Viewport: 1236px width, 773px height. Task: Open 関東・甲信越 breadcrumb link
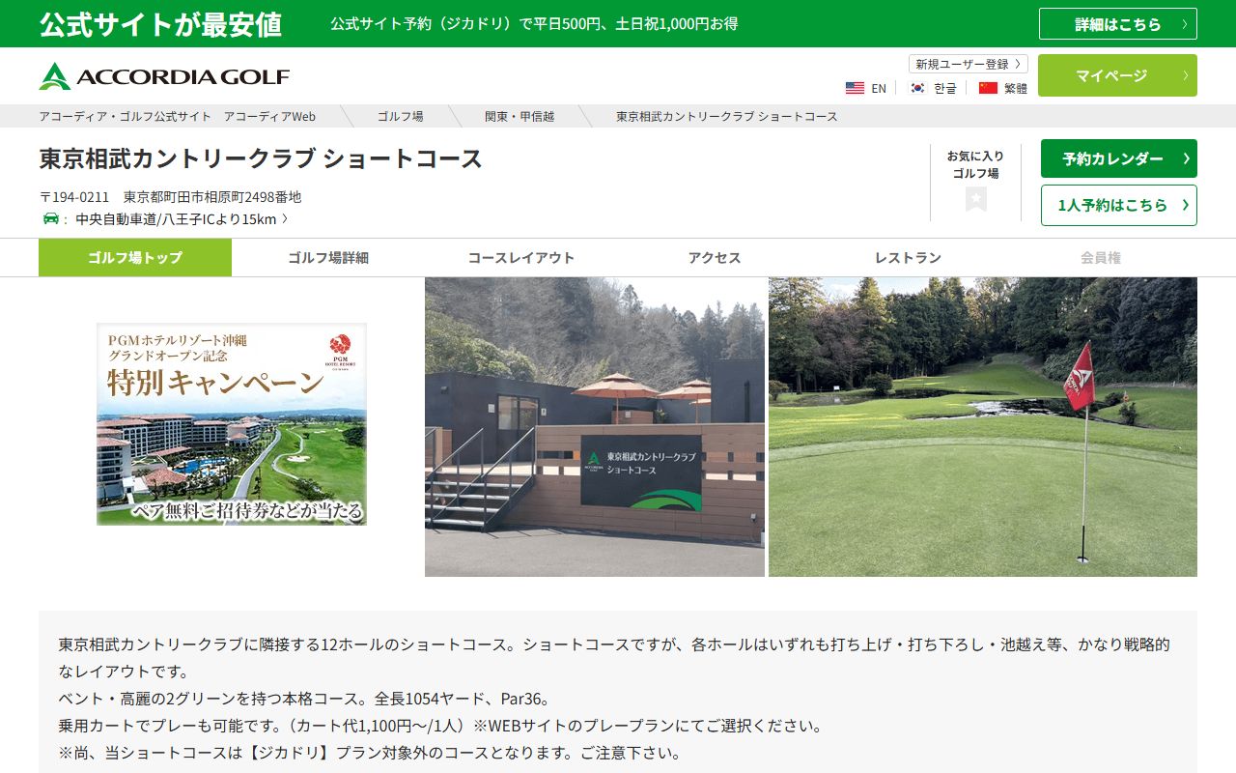pos(520,116)
